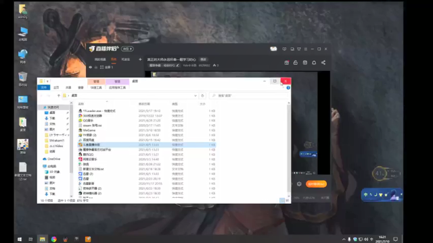This screenshot has height=243, width=433.
Task: Open quick access toolbar dropdown arrow
Action: click(x=47, y=81)
